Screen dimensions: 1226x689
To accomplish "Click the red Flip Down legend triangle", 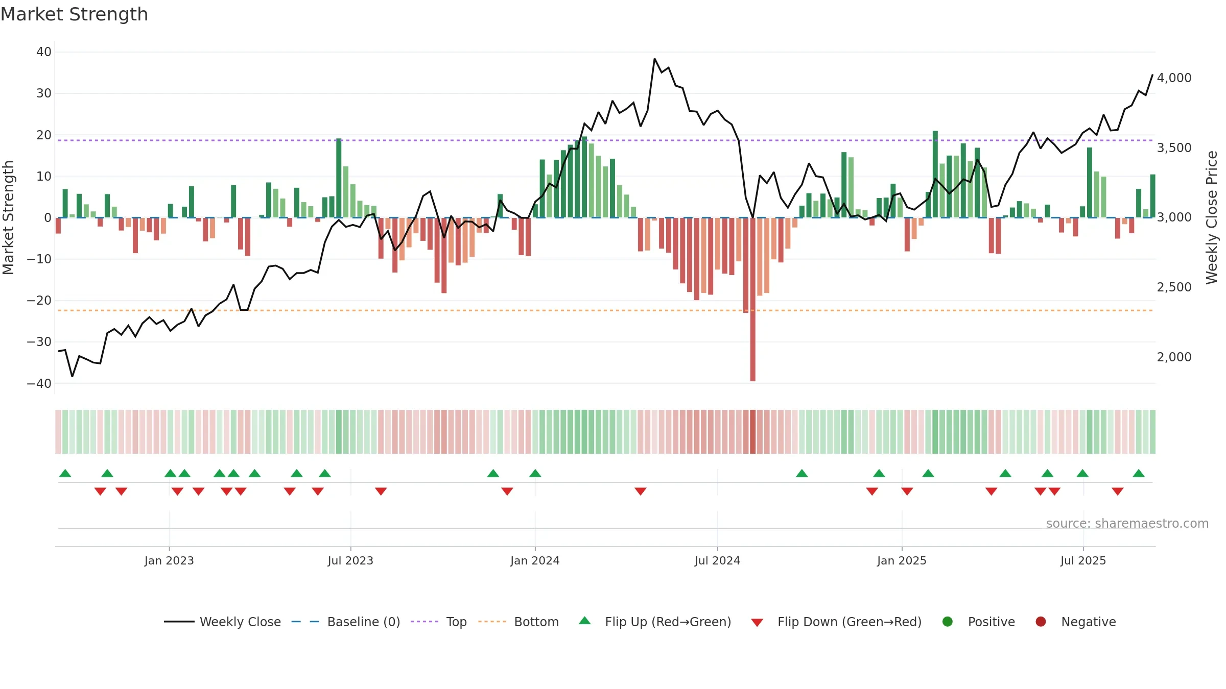I will [x=757, y=623].
